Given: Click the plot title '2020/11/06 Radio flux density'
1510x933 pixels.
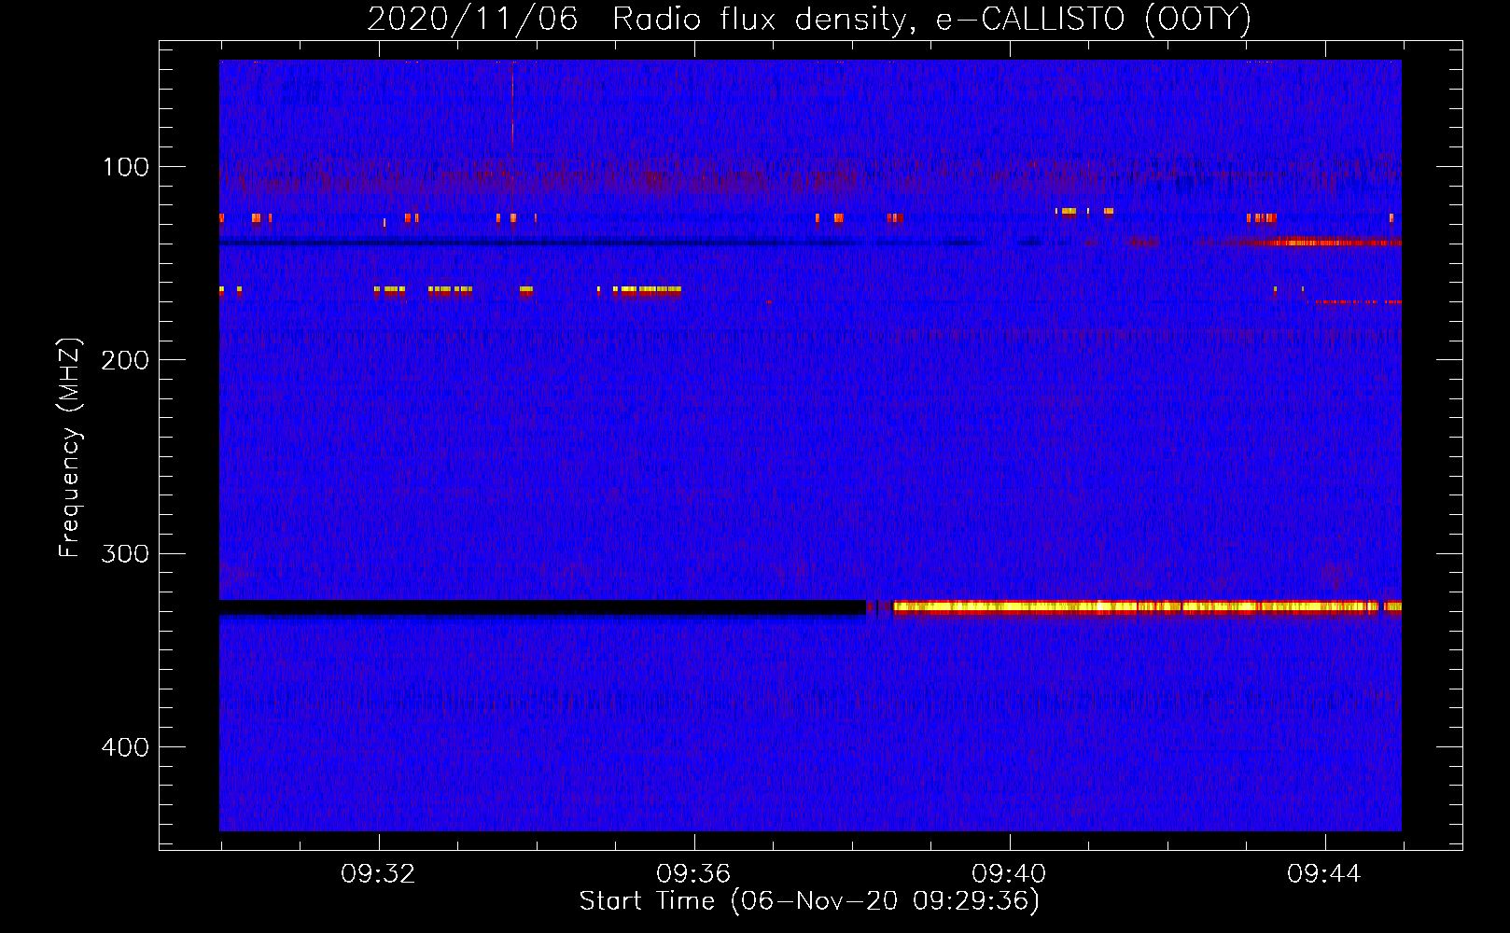Looking at the screenshot, I should click(x=808, y=20).
